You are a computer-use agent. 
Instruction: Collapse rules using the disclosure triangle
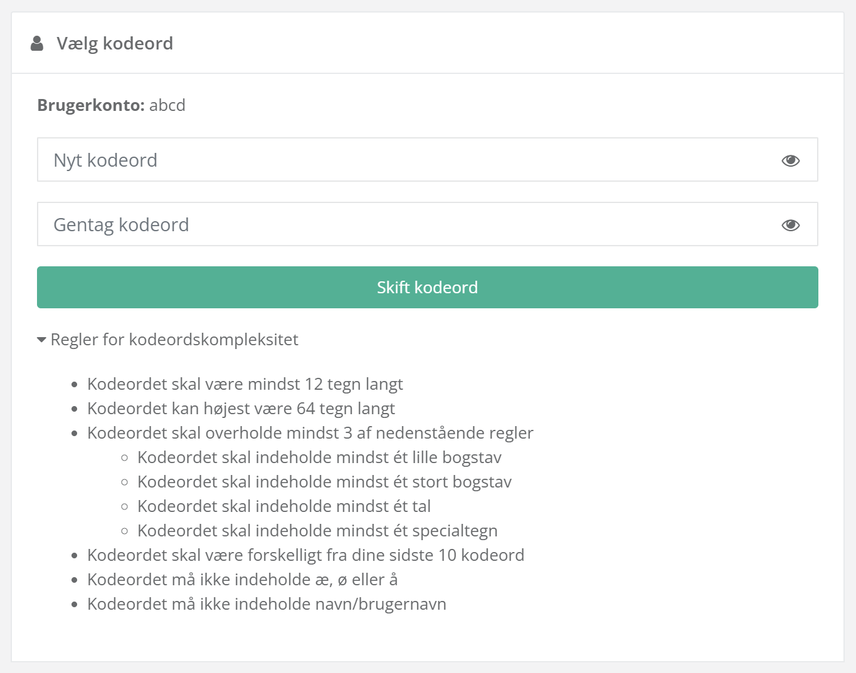coord(42,340)
